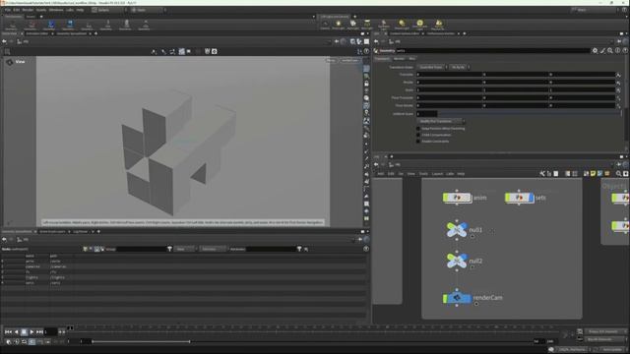Open the Windows menu
The width and height of the screenshot is (630, 354).
coord(56,10)
